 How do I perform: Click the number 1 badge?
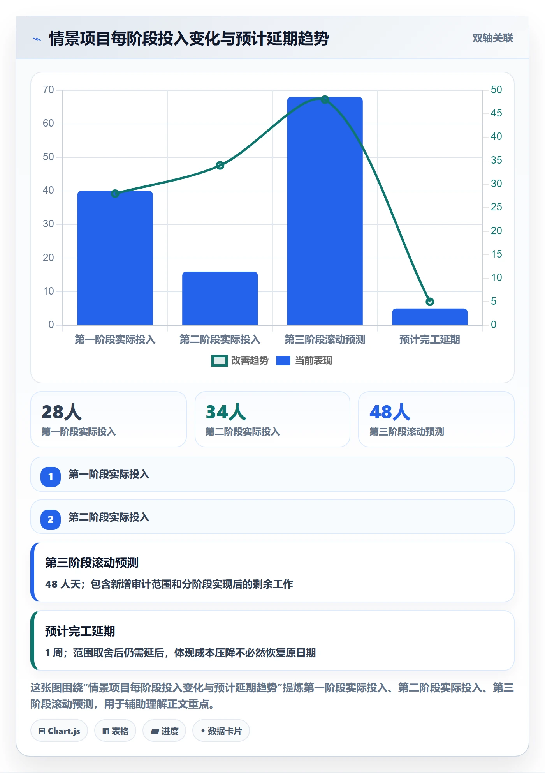tap(51, 477)
